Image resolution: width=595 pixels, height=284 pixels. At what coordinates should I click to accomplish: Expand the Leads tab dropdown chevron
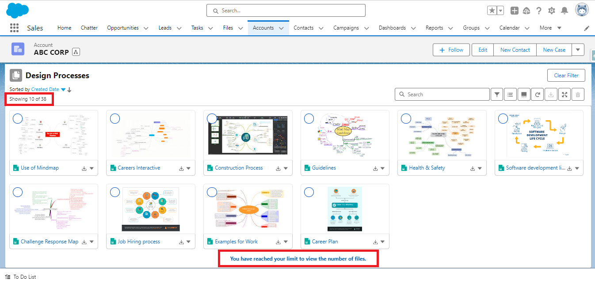point(179,28)
